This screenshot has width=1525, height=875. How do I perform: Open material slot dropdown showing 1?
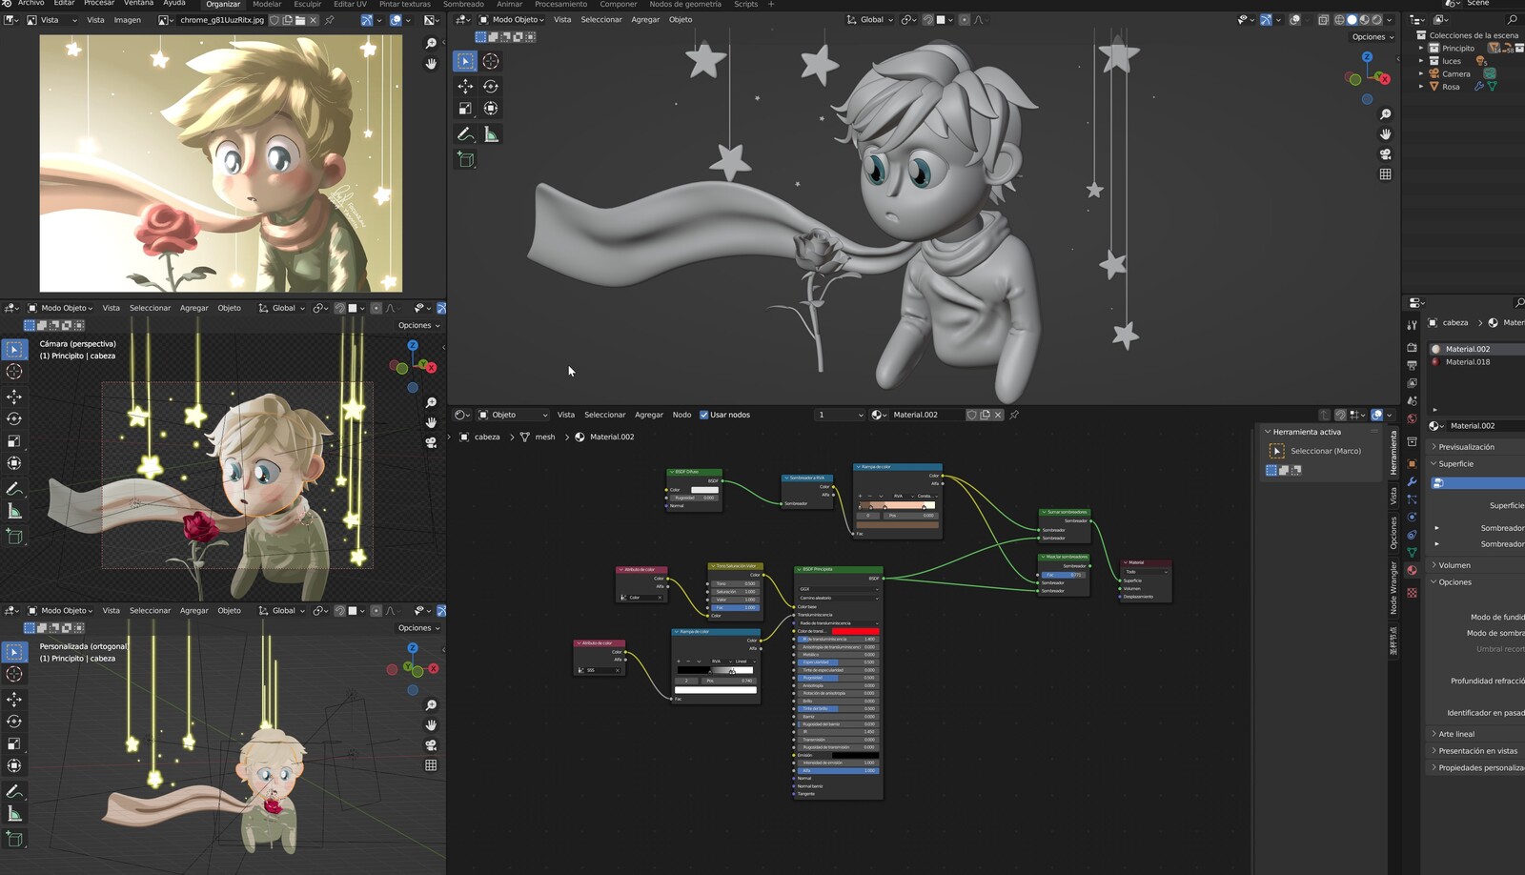coord(839,415)
